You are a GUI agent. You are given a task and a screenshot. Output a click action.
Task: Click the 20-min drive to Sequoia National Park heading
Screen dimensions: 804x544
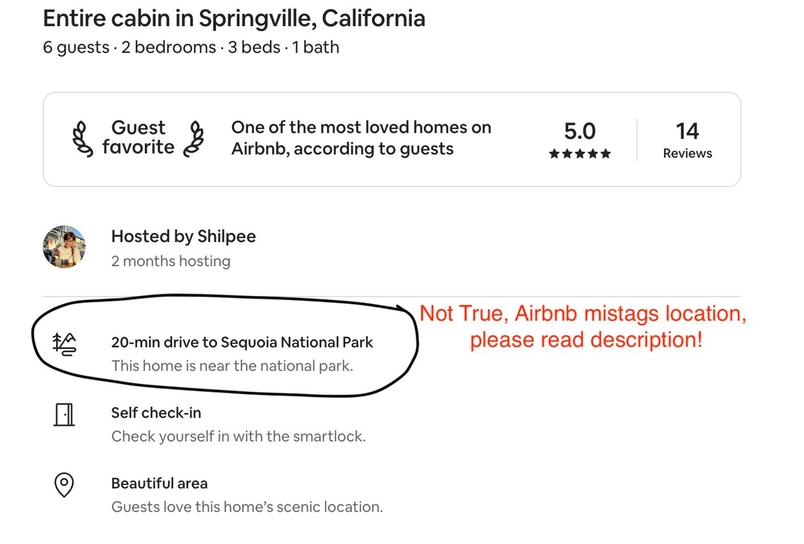click(242, 342)
